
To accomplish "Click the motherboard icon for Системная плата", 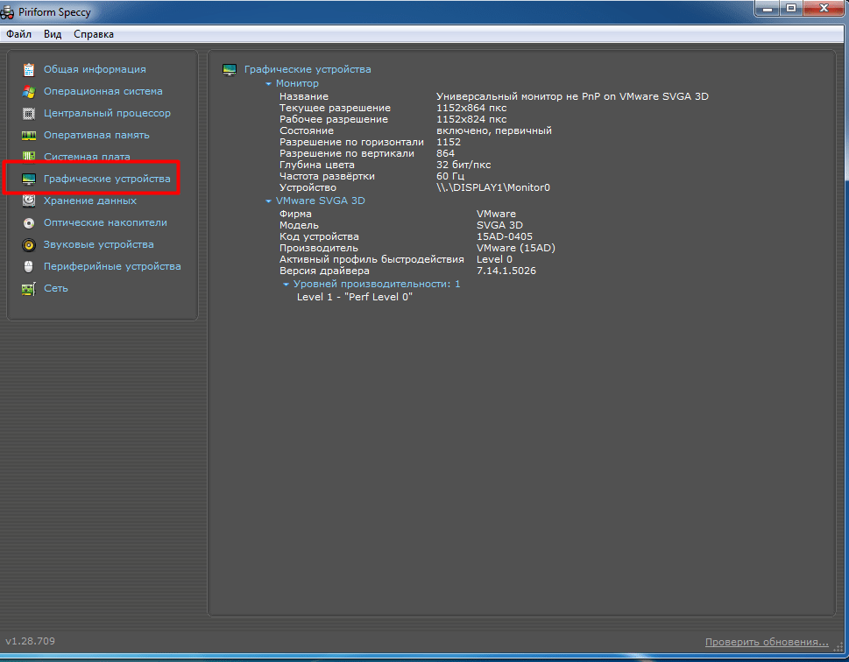I will point(29,157).
